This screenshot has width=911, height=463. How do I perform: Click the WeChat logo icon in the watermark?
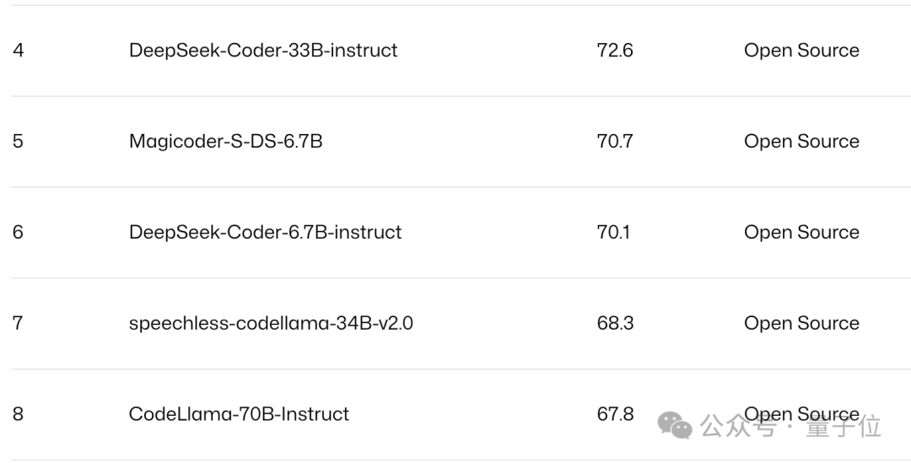[x=675, y=424]
